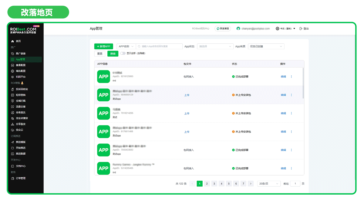Open the 中文（简体）language dropdown
Viewport: 364px width, 207px height.
click(285, 28)
